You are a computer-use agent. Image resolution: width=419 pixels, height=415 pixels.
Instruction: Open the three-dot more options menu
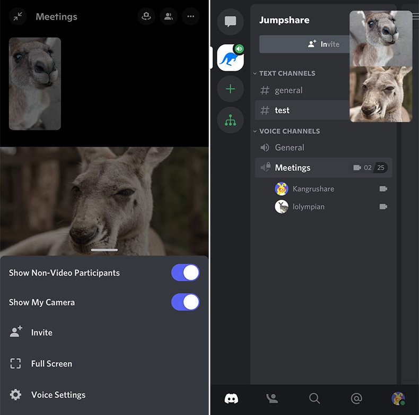click(x=191, y=16)
